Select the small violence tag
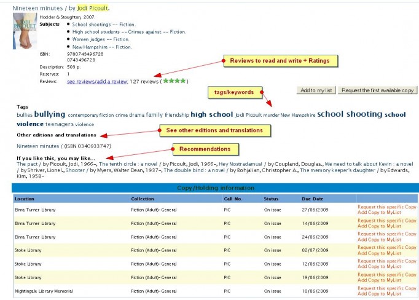Image resolution: width=419 pixels, height=300 pixels. point(84,124)
